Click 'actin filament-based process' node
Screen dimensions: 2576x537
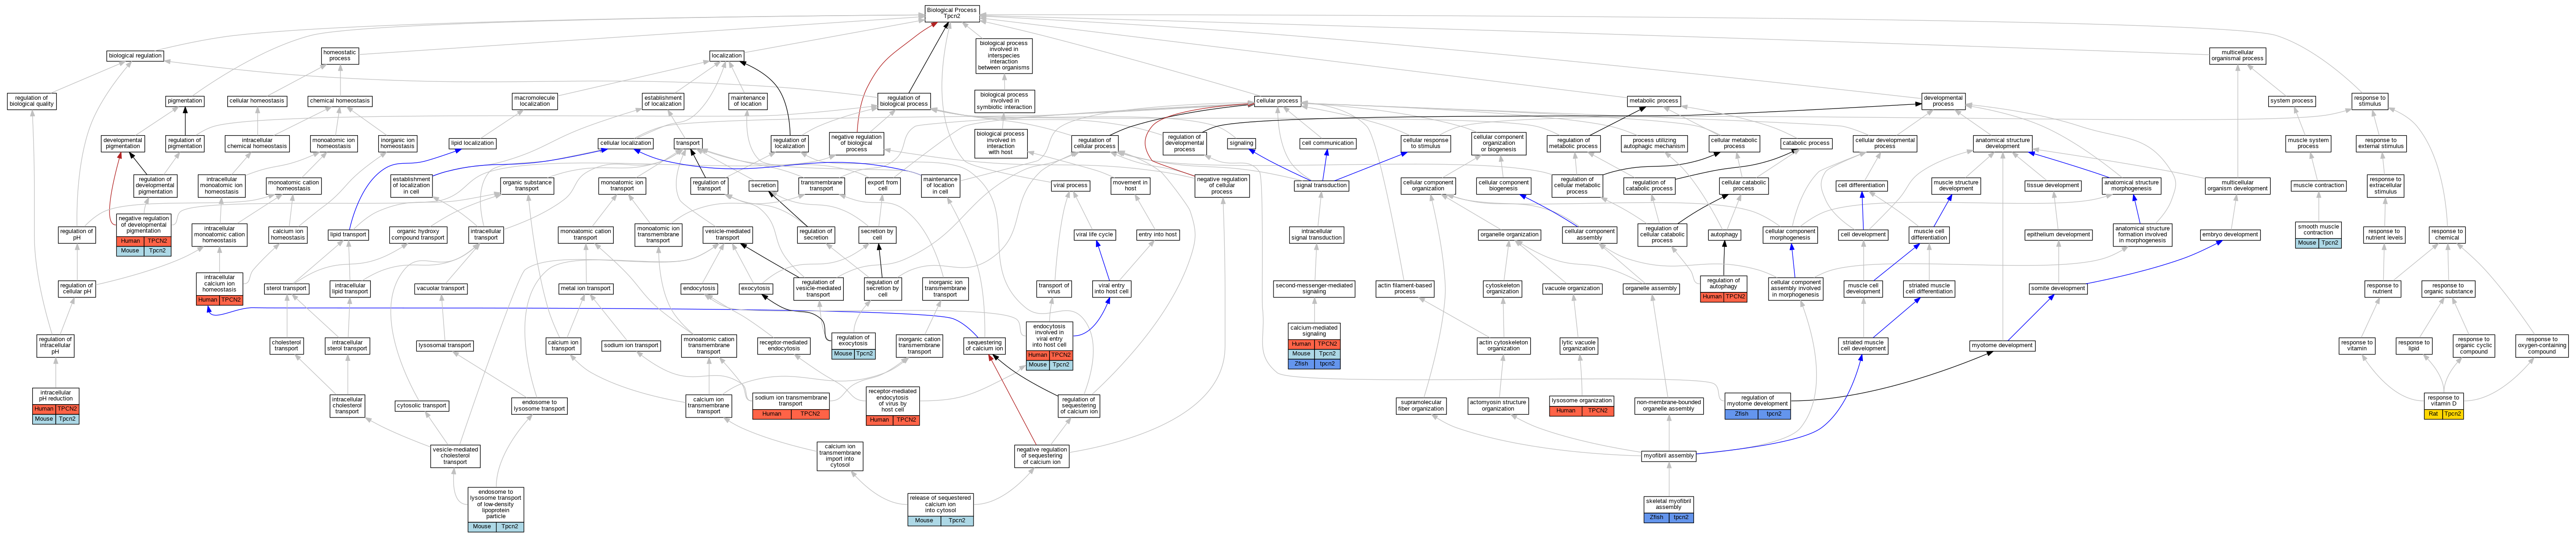pyautogui.click(x=1404, y=289)
